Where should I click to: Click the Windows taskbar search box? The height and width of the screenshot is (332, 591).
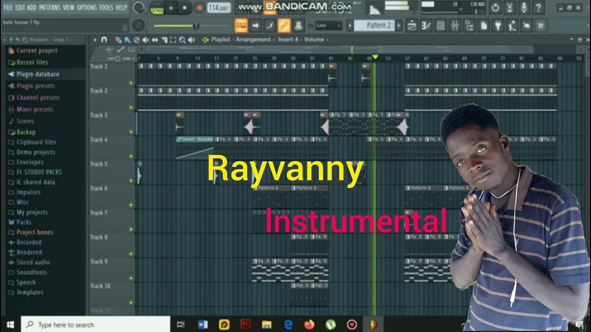tap(96, 325)
